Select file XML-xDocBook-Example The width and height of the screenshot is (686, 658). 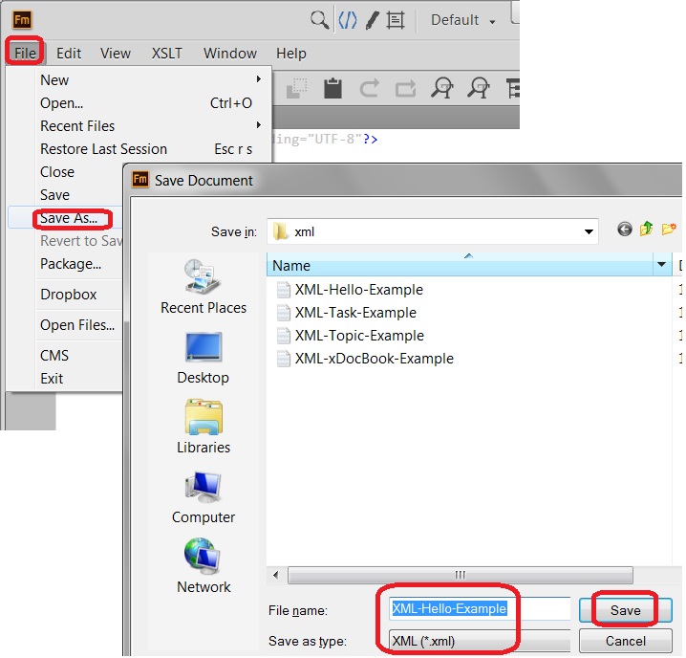click(375, 359)
